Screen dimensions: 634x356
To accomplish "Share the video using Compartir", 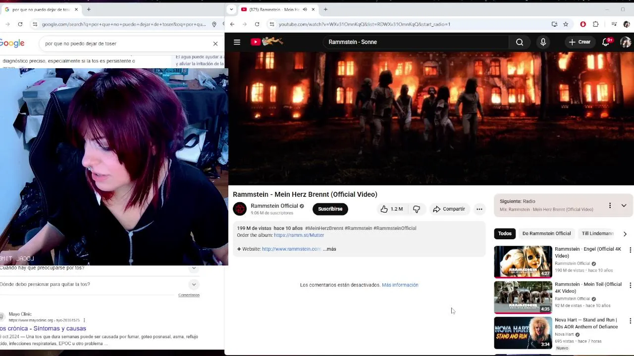I will pos(449,209).
